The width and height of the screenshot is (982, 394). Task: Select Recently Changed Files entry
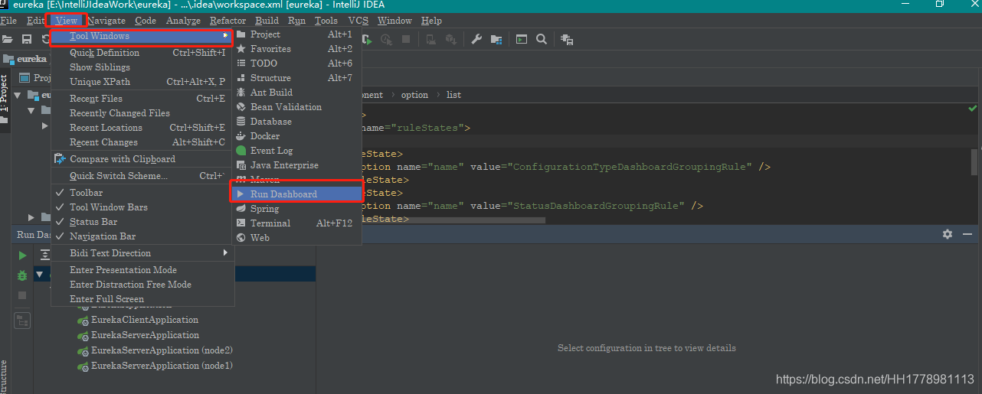(142, 113)
